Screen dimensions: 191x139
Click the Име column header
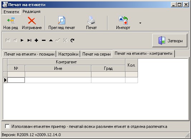(x=58, y=68)
